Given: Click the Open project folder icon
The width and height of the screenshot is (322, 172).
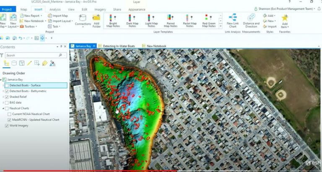Looking at the screenshot, I should pyautogui.click(x=8, y=38).
